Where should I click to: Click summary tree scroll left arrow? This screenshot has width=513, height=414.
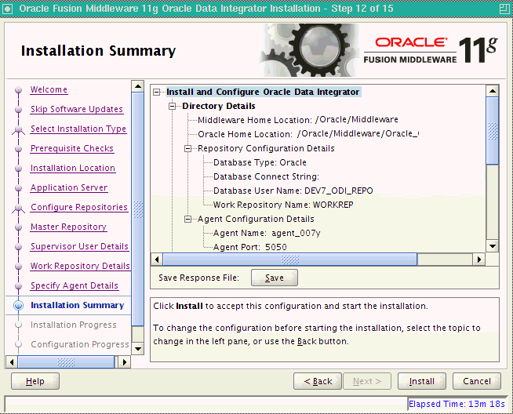point(157,260)
